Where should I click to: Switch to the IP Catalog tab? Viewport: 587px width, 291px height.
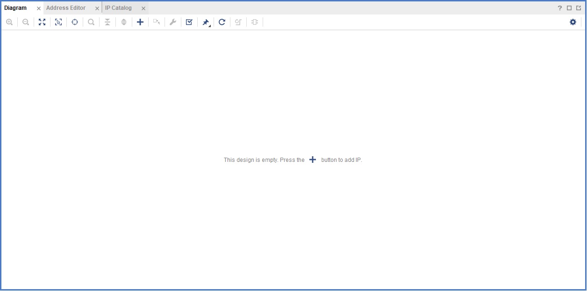point(118,8)
